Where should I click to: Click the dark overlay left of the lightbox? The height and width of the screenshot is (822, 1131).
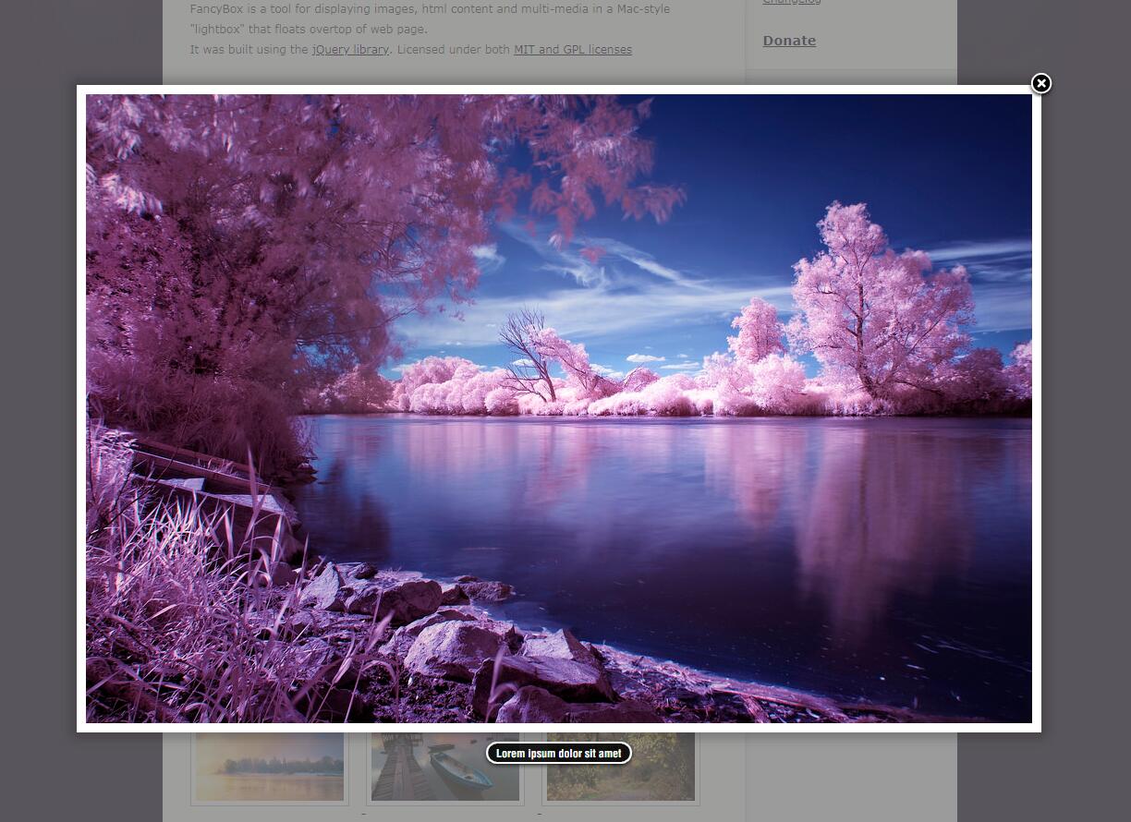point(37,416)
